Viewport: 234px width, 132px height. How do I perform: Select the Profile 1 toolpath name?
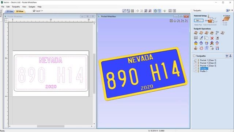[x=204, y=71]
